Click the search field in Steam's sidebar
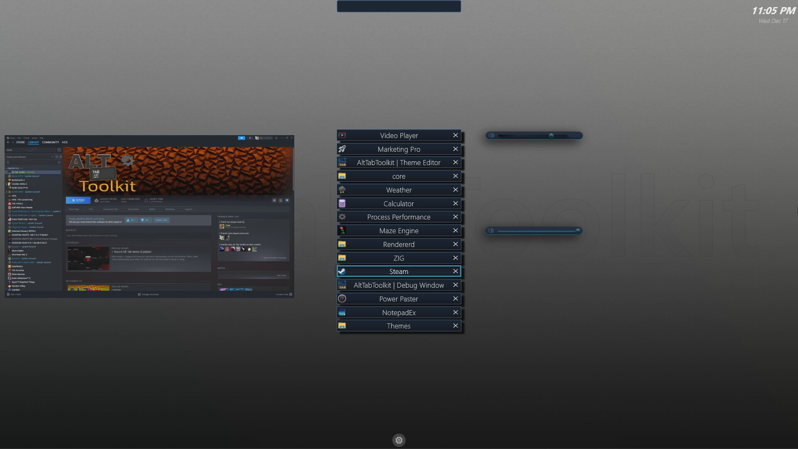798x449 pixels. pos(25,162)
